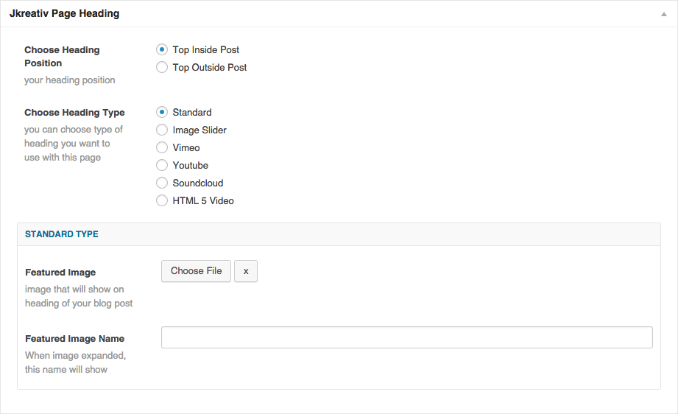The width and height of the screenshot is (678, 414).
Task: Click the Choose Heading Type label
Action: (74, 113)
